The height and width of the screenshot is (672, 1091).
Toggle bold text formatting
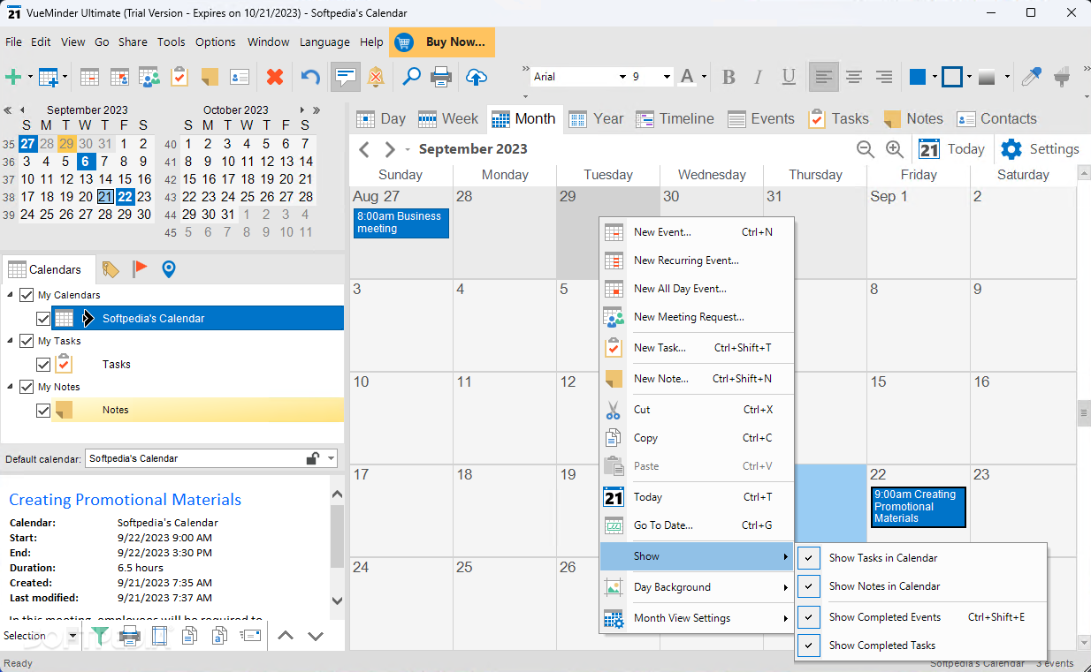(729, 77)
